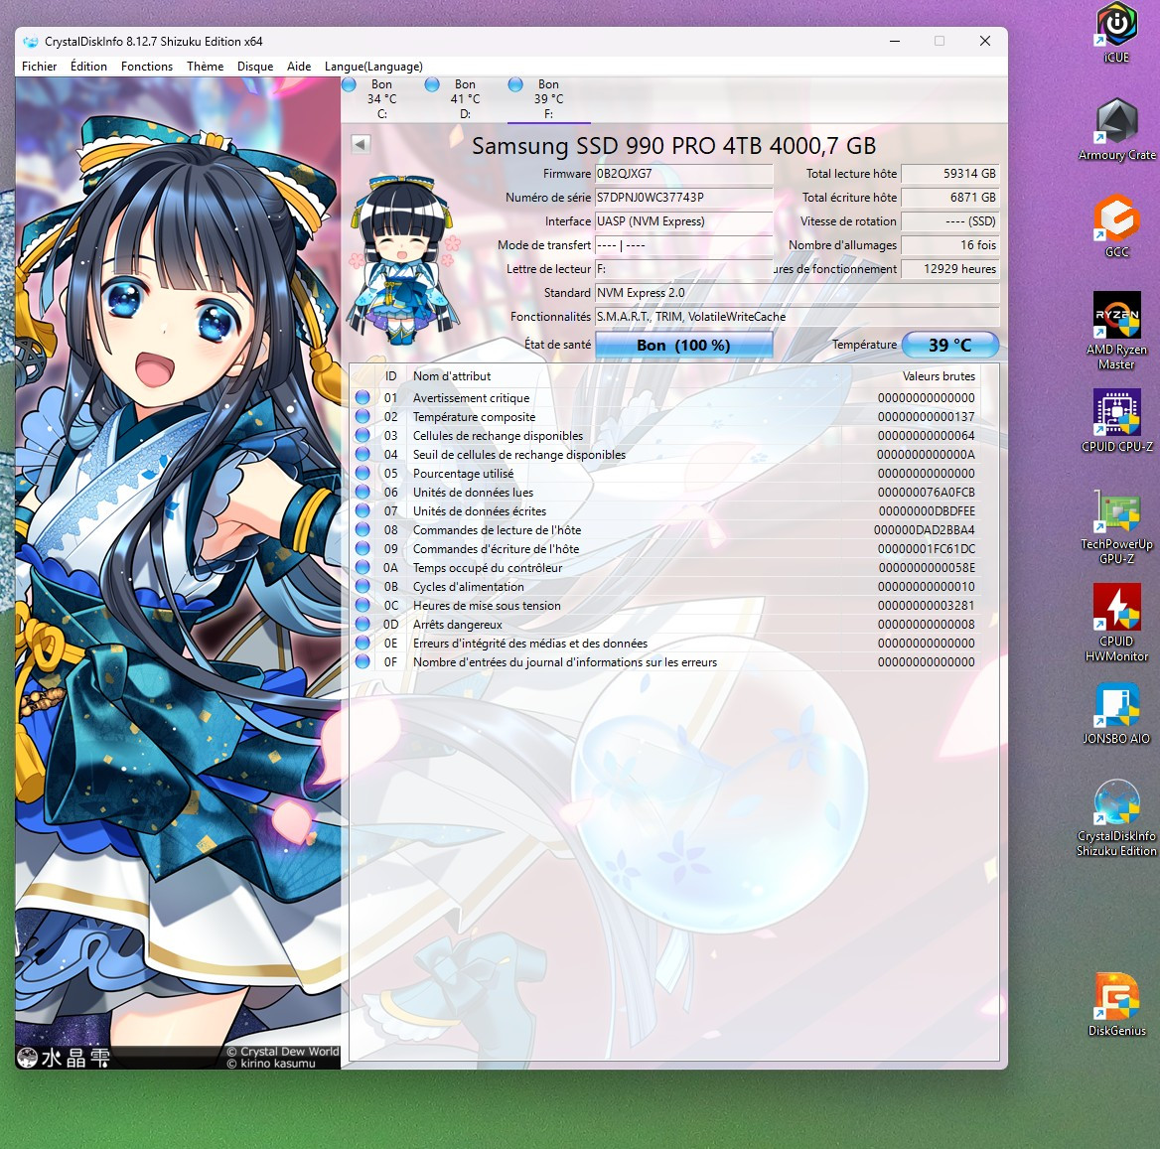Open the Édition menu
This screenshot has height=1149, width=1160.
pyautogui.click(x=88, y=67)
